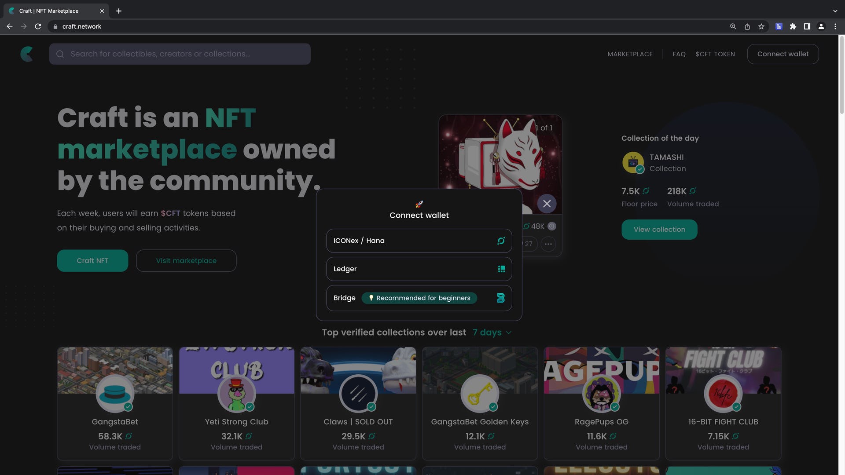
Task: Open FAQ in the navigation
Action: click(x=679, y=54)
